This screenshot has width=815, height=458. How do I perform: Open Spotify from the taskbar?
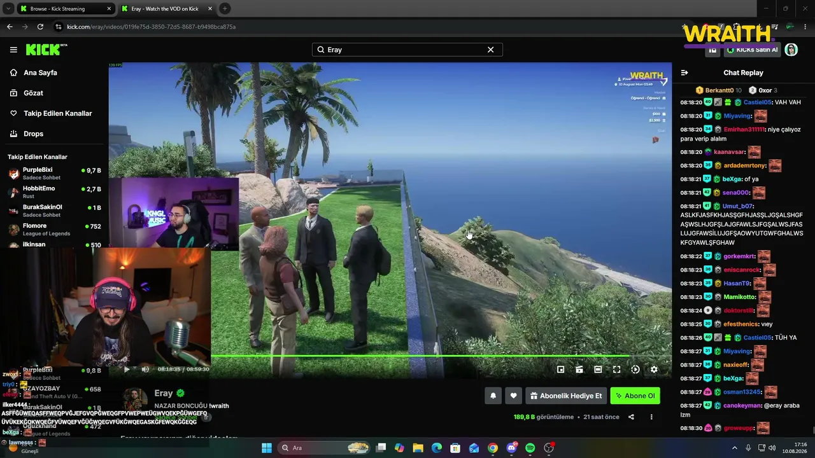point(530,448)
